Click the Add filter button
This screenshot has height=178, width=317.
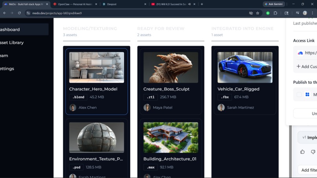(308, 170)
